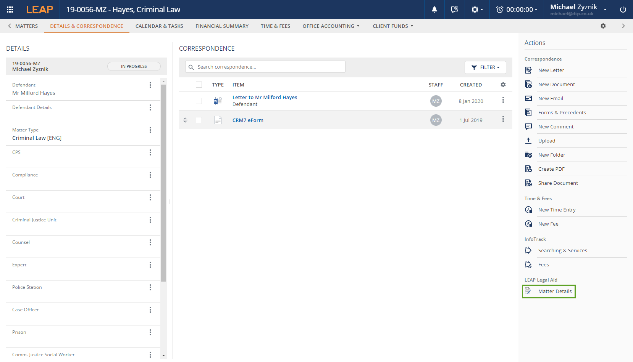Switch to Calendar & Tasks tab
This screenshot has height=362, width=633.
(159, 26)
